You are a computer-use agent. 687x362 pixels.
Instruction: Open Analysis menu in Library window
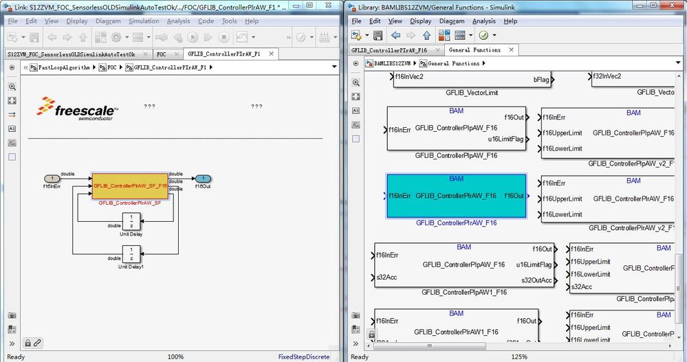coord(483,21)
